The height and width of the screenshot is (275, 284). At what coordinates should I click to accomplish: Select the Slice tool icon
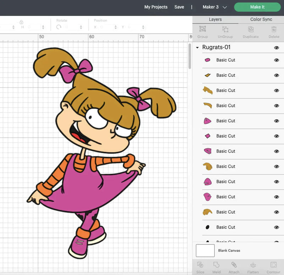click(x=200, y=267)
